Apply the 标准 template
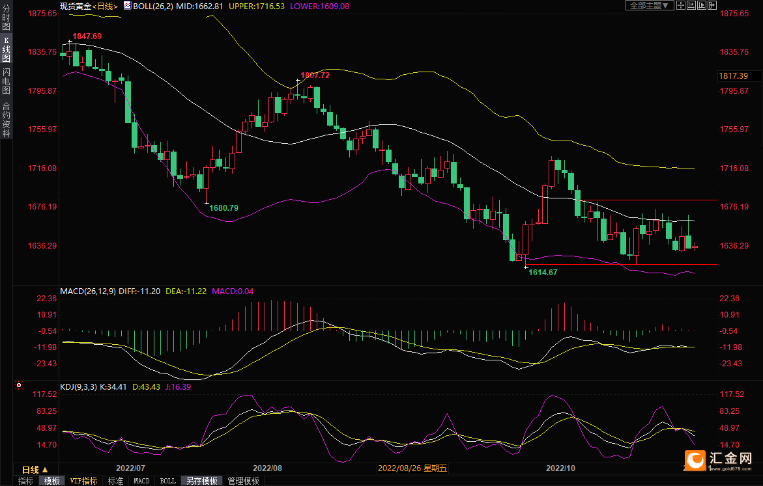The height and width of the screenshot is (486, 763). [x=115, y=481]
